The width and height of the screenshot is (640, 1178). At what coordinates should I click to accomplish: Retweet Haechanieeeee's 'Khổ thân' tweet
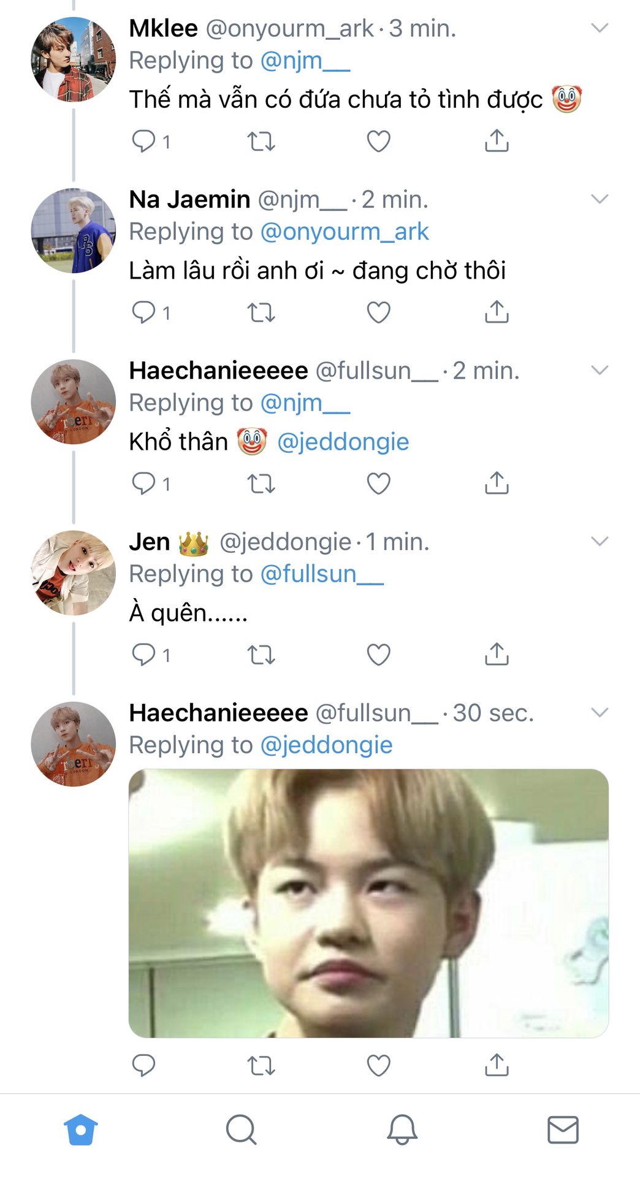click(261, 483)
